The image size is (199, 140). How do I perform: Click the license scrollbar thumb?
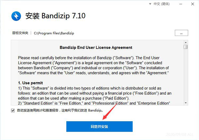click(186, 47)
